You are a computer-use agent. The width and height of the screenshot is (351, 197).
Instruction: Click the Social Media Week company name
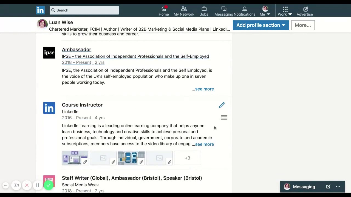click(80, 185)
